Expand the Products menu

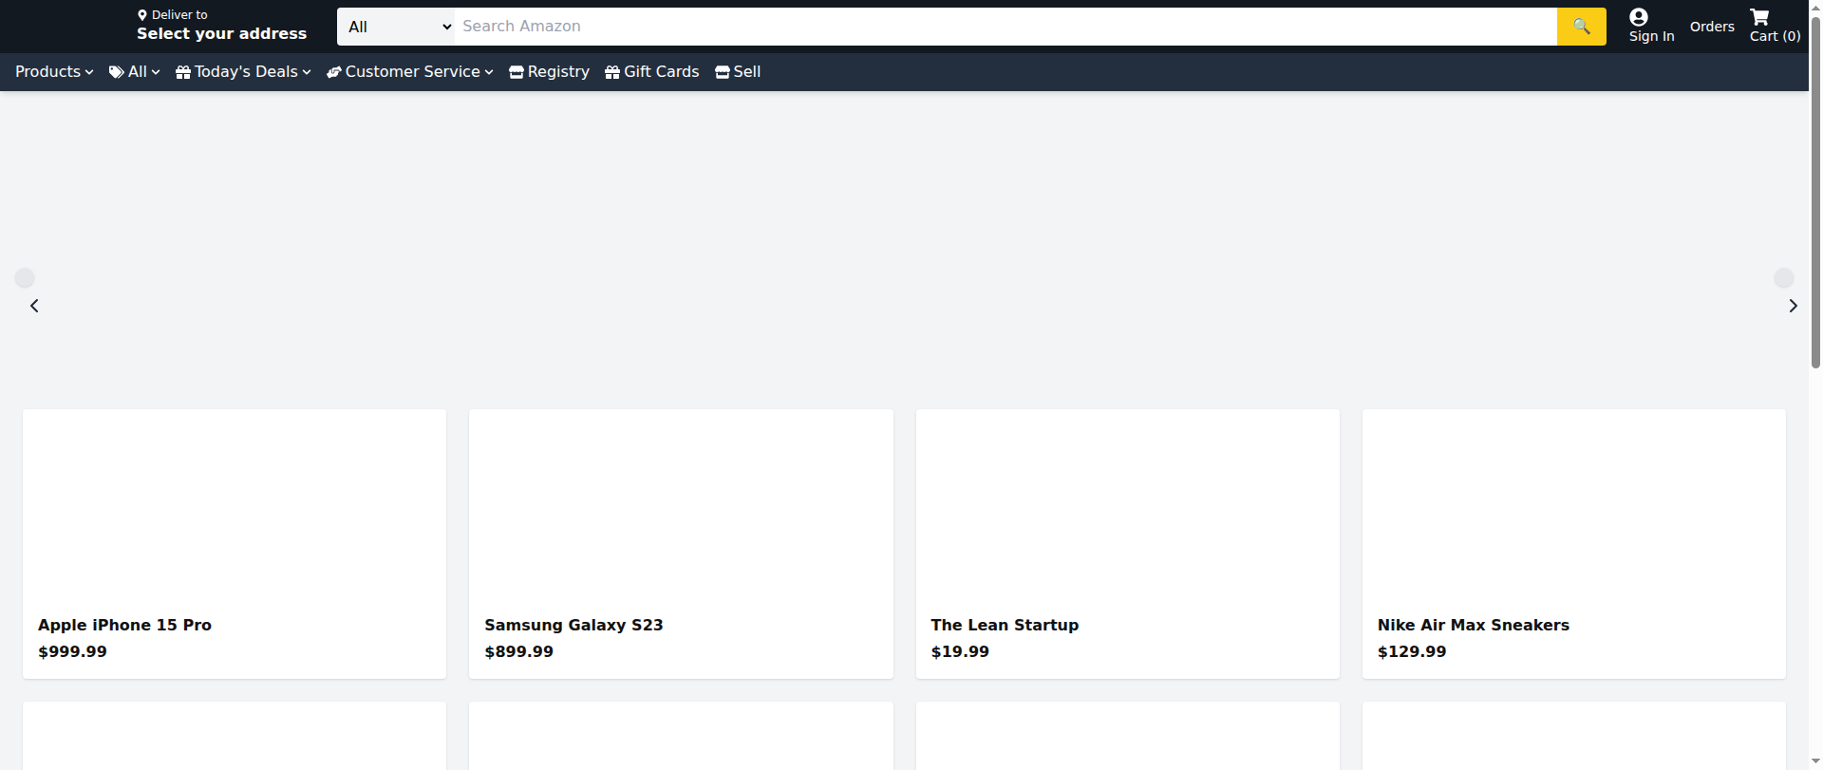point(54,72)
